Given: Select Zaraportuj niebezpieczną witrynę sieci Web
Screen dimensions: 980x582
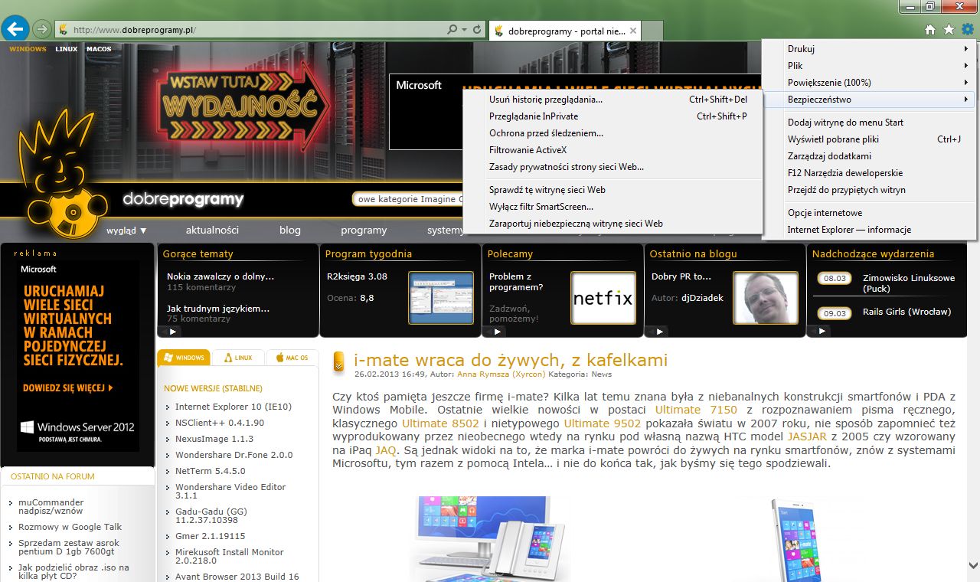Looking at the screenshot, I should pyautogui.click(x=613, y=224).
